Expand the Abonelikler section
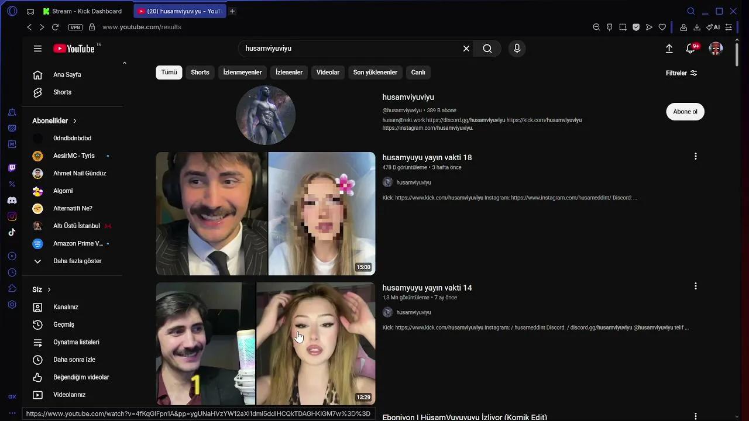This screenshot has height=421, width=749. pos(55,120)
